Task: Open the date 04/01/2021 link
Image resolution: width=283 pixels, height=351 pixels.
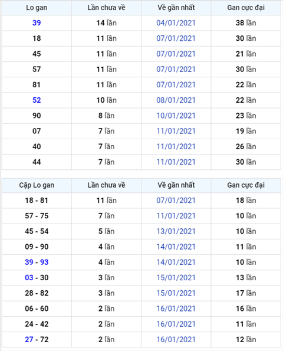Action: coord(176,23)
